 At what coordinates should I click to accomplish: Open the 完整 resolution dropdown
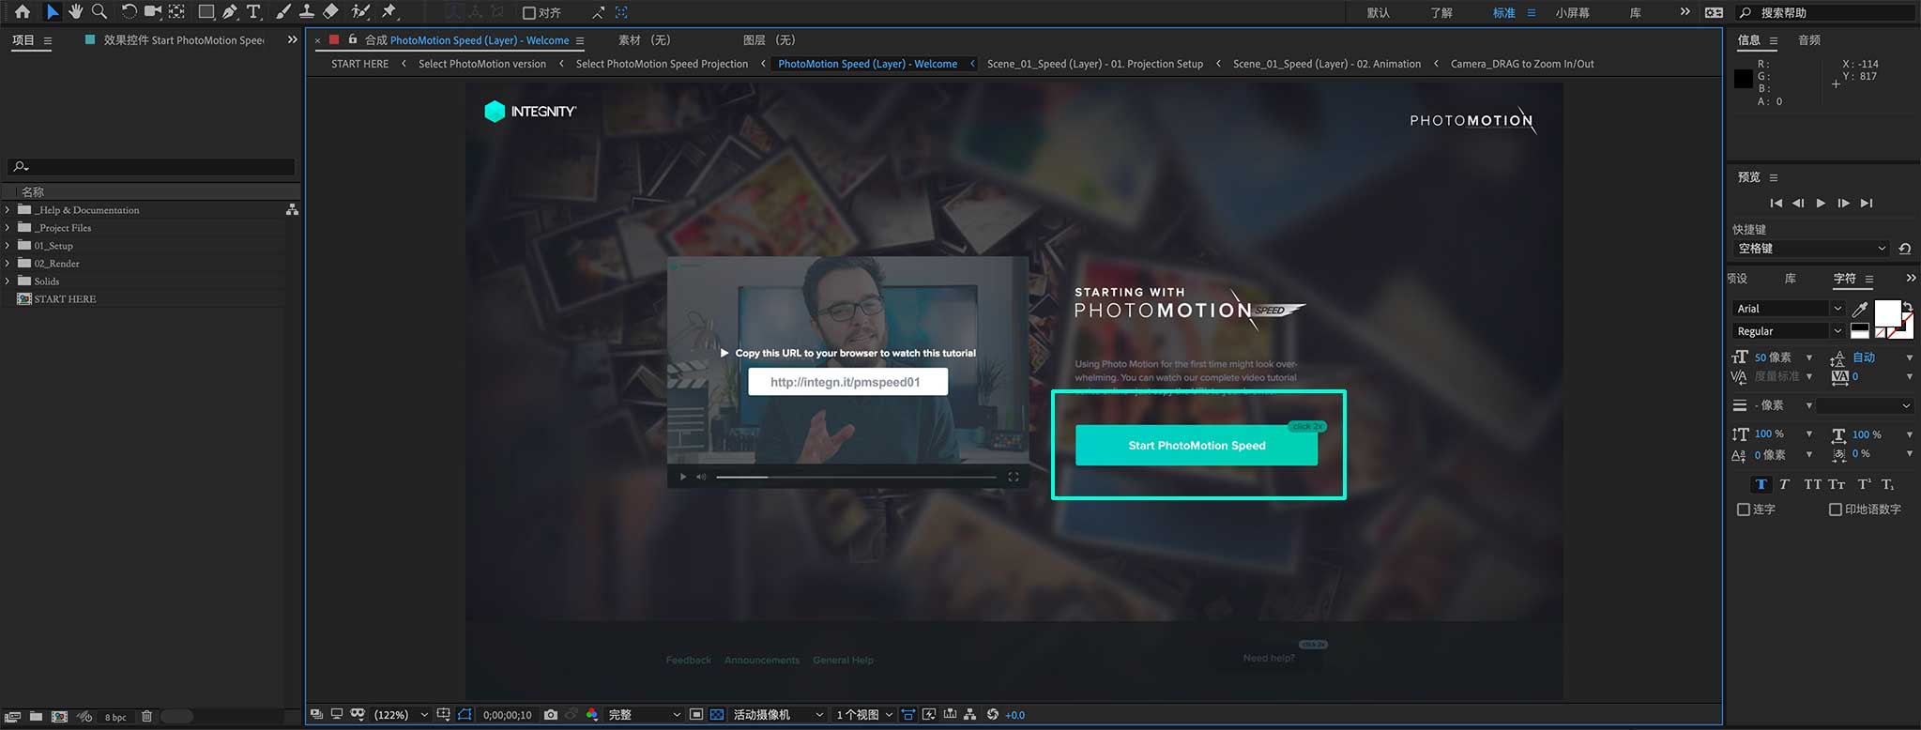pos(644,715)
